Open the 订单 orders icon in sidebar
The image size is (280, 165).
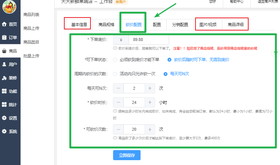coord(4,37)
